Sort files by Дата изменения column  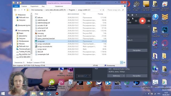pyautogui.click(x=73, y=14)
